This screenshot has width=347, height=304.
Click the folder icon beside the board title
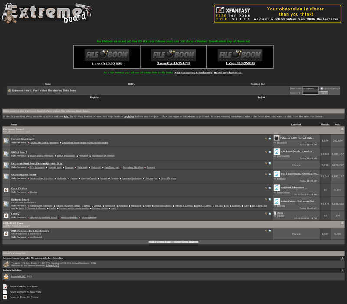point(9,91)
